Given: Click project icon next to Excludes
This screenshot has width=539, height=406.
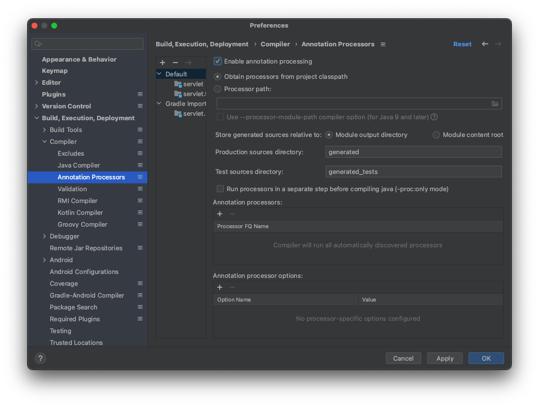Looking at the screenshot, I should pos(140,153).
